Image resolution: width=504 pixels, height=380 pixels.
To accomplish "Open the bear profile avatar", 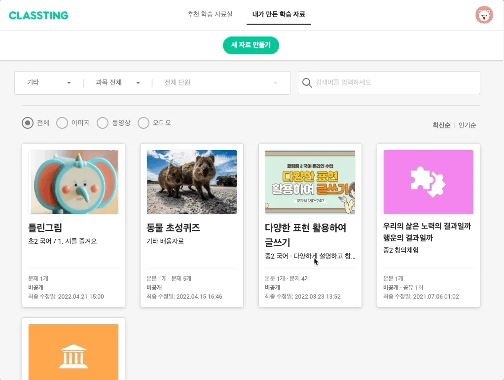I will pos(484,15).
